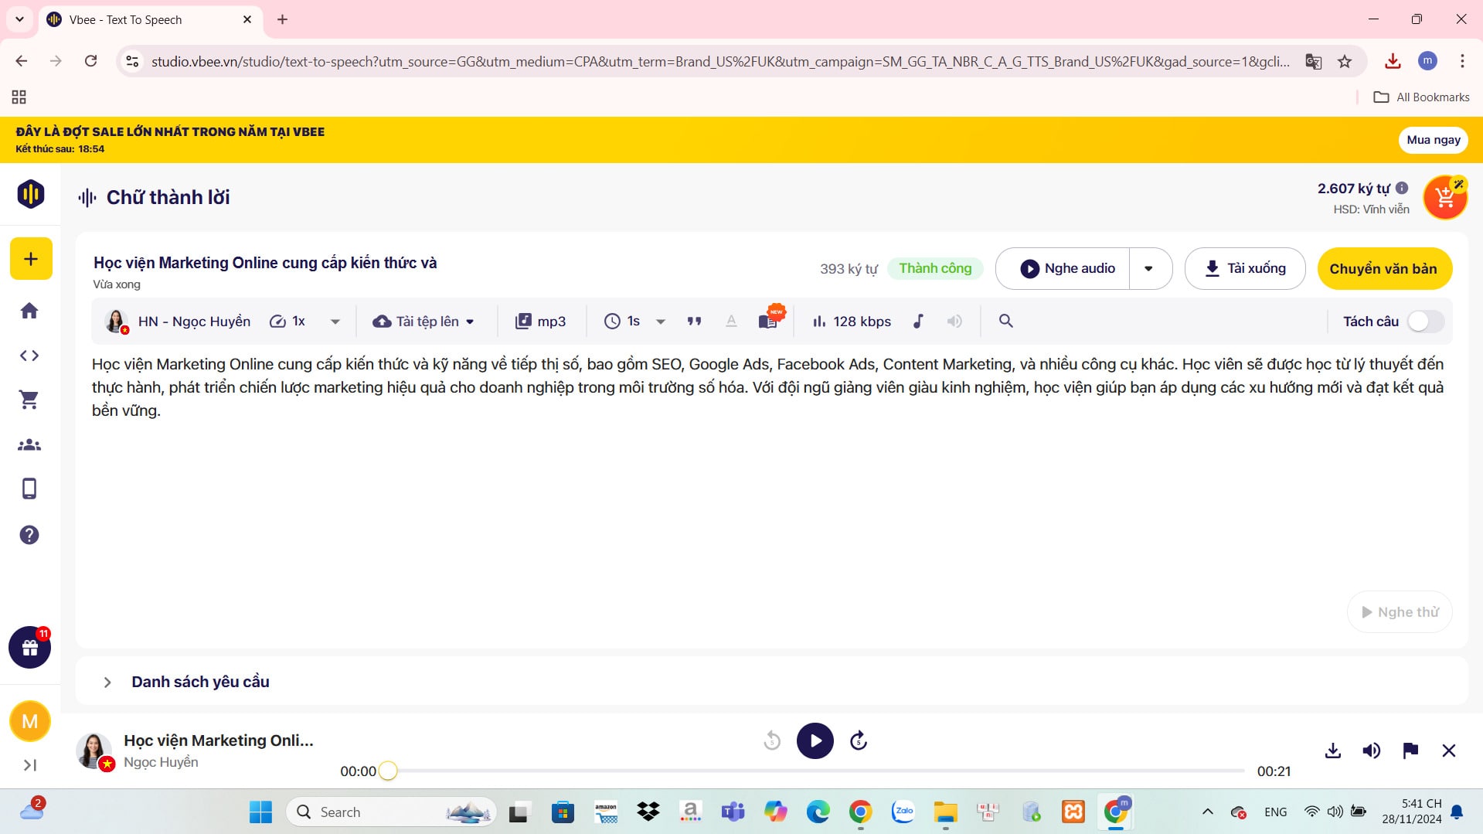Image resolution: width=1483 pixels, height=834 pixels.
Task: Mute the player volume icon
Action: pos(1372,751)
